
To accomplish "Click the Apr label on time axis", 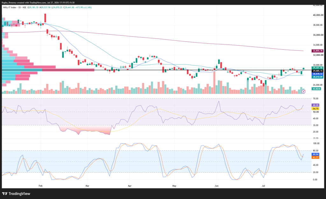I will tap(130, 186).
